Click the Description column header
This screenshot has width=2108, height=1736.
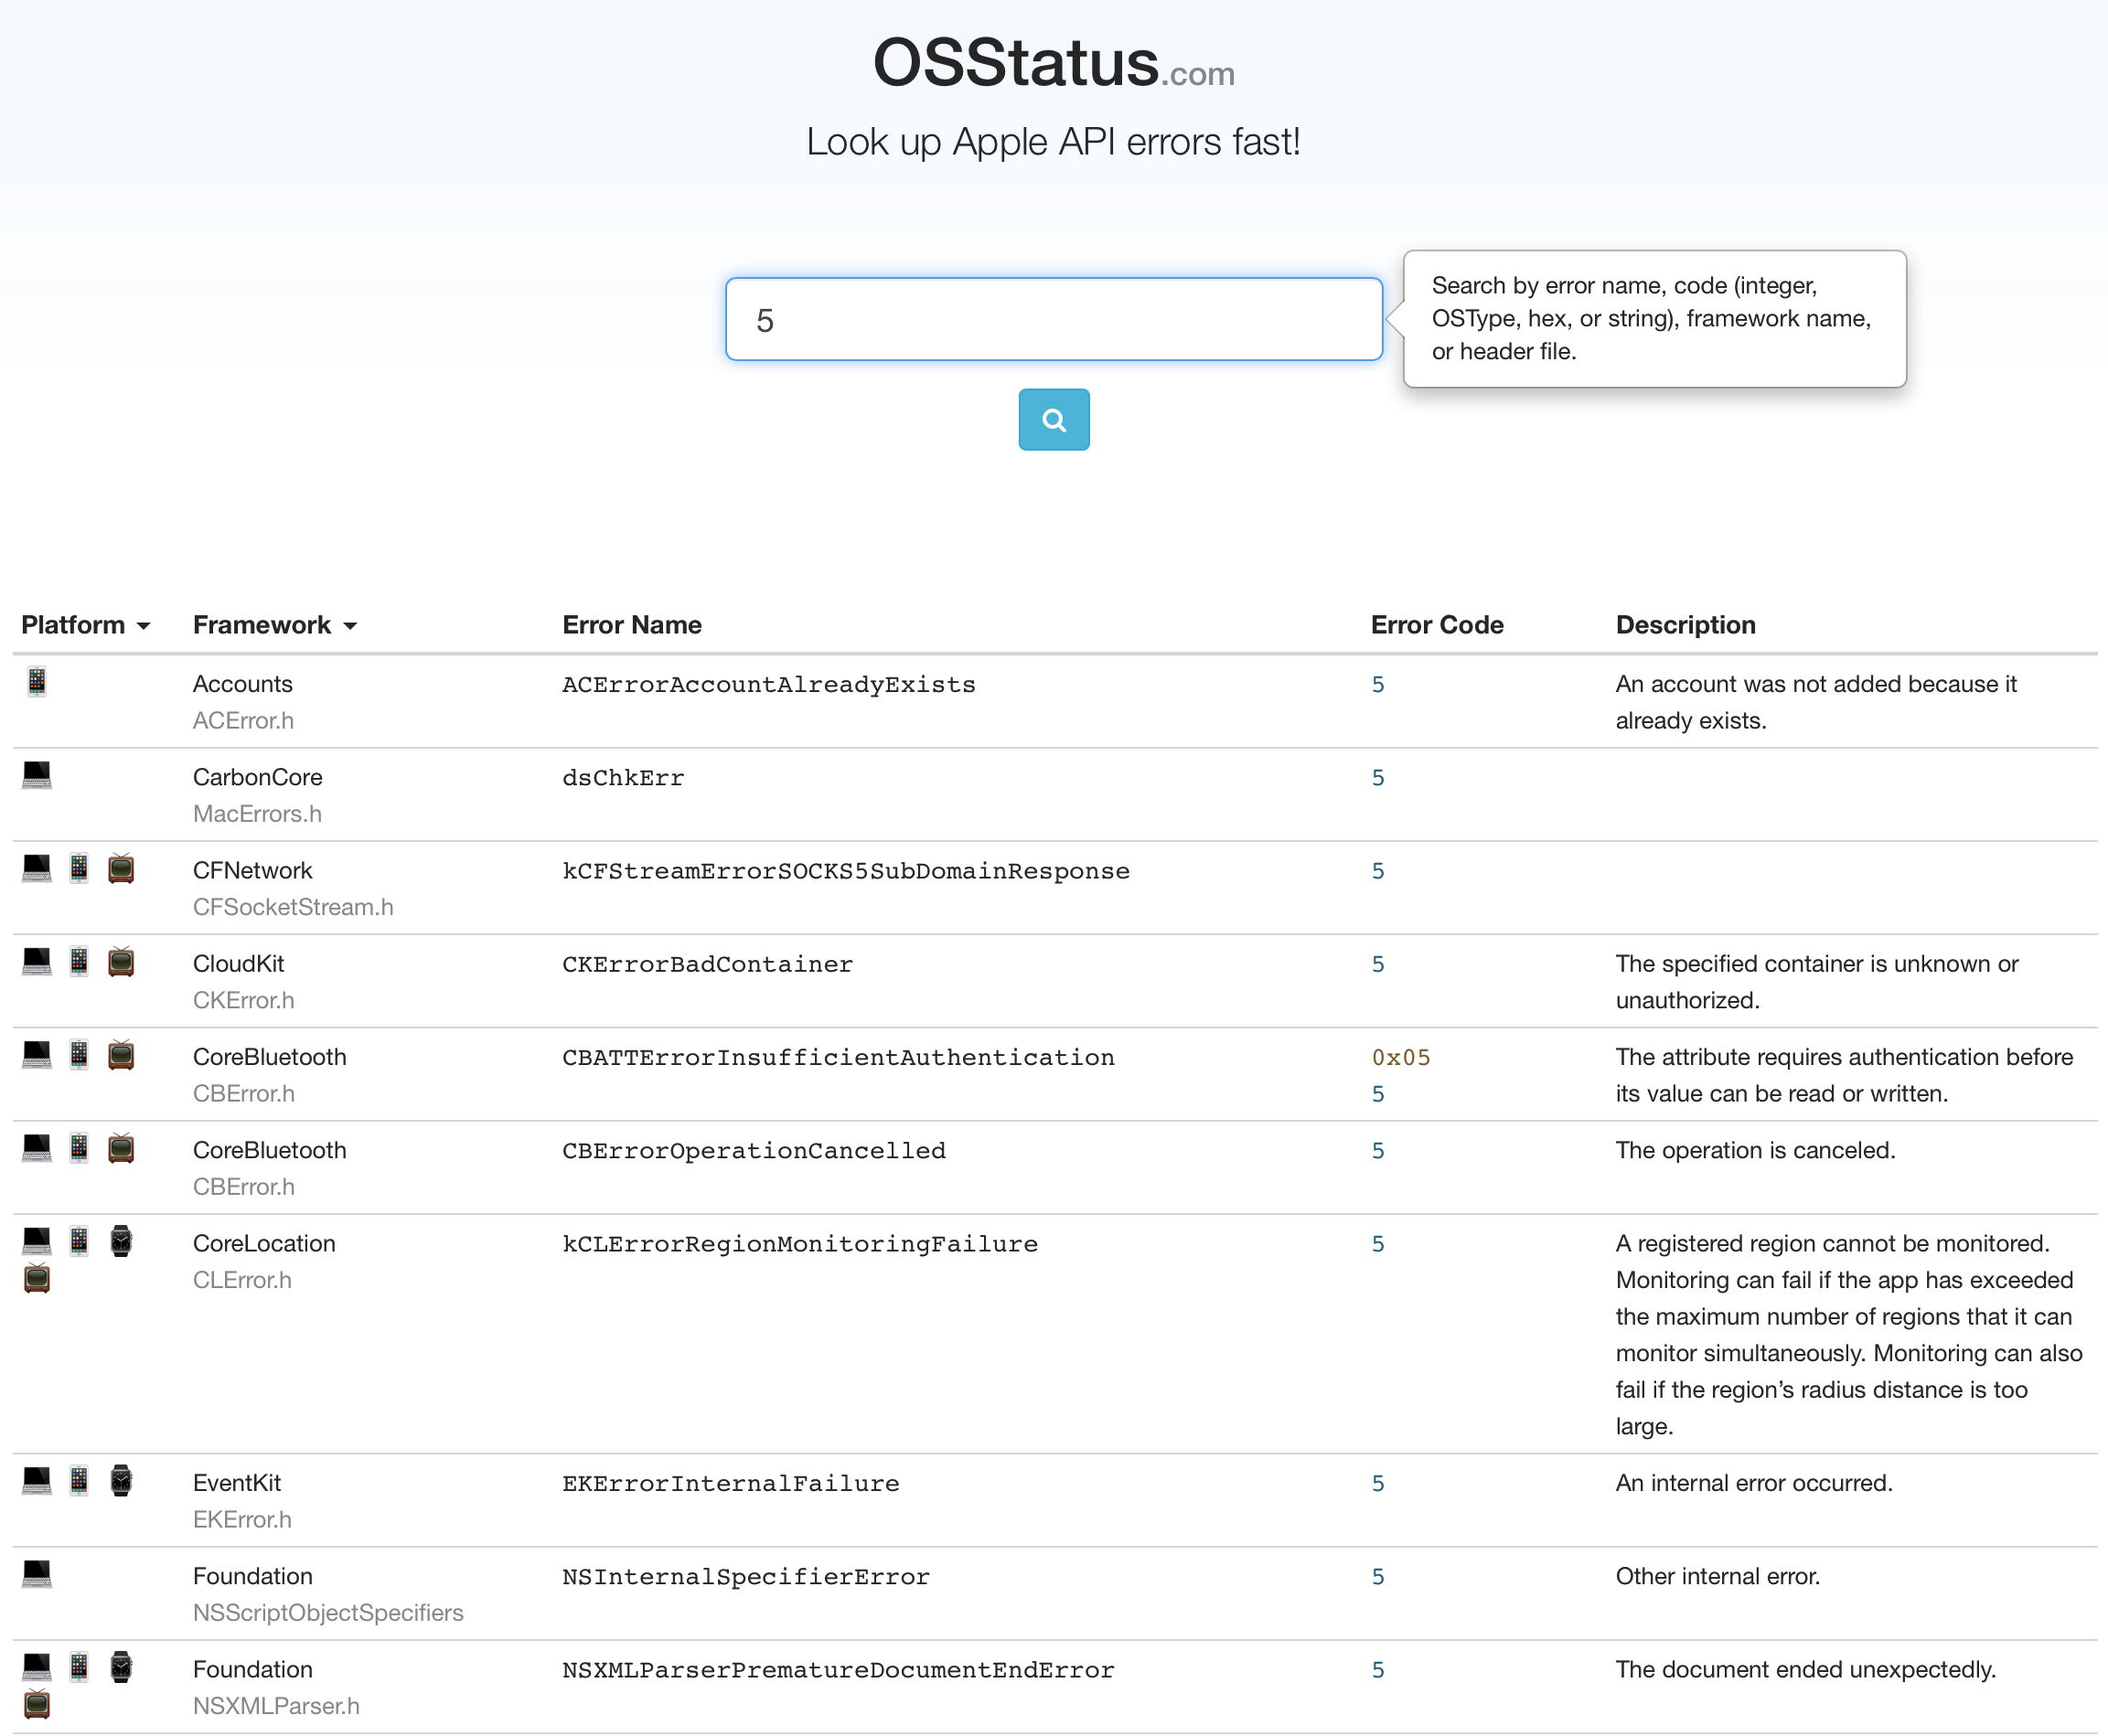[x=1685, y=625]
